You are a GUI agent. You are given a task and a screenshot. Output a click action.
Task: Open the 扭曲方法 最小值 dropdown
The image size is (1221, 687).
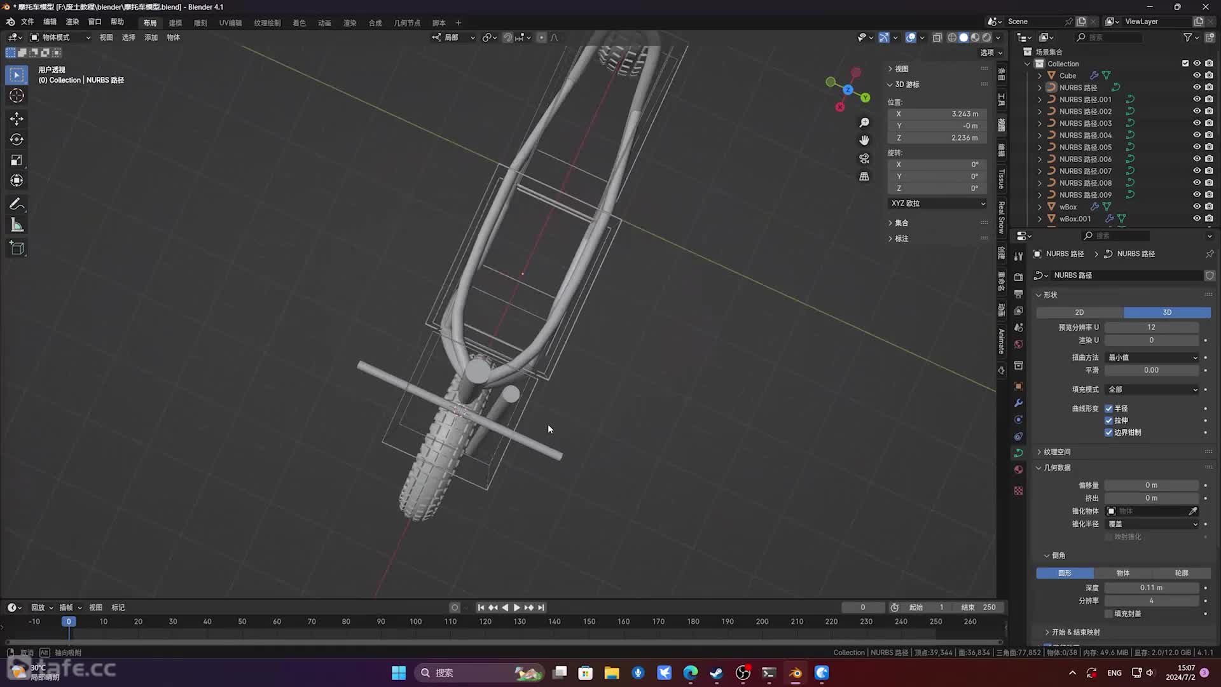[x=1152, y=357]
